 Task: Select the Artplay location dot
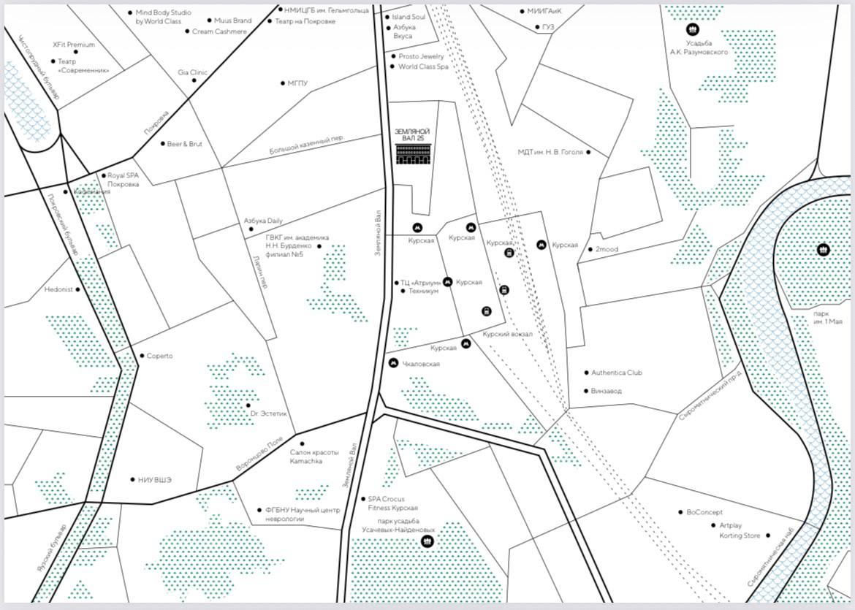point(713,525)
